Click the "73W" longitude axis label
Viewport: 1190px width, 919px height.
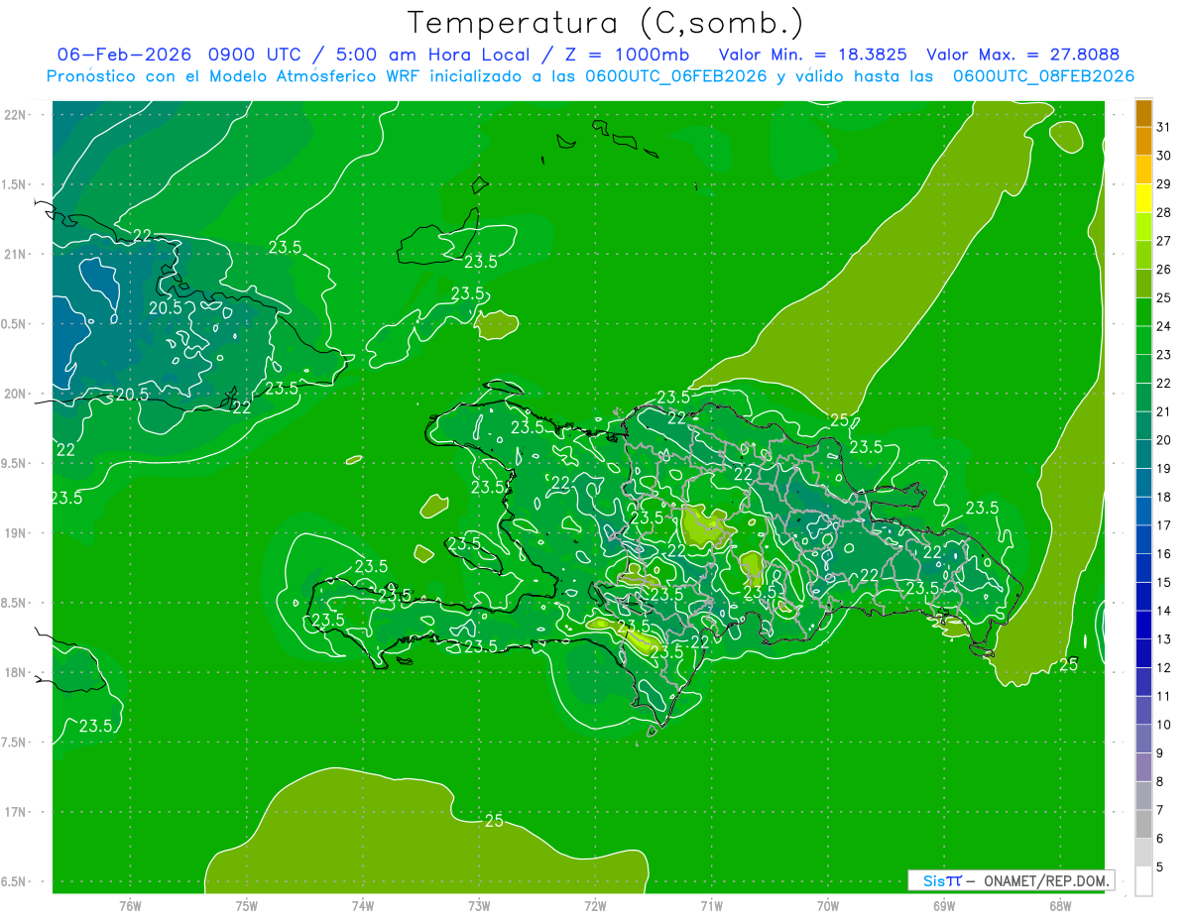479,906
